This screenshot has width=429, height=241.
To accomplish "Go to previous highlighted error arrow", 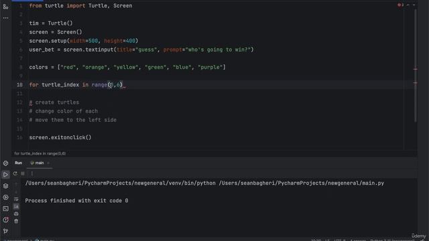I will (408, 5).
